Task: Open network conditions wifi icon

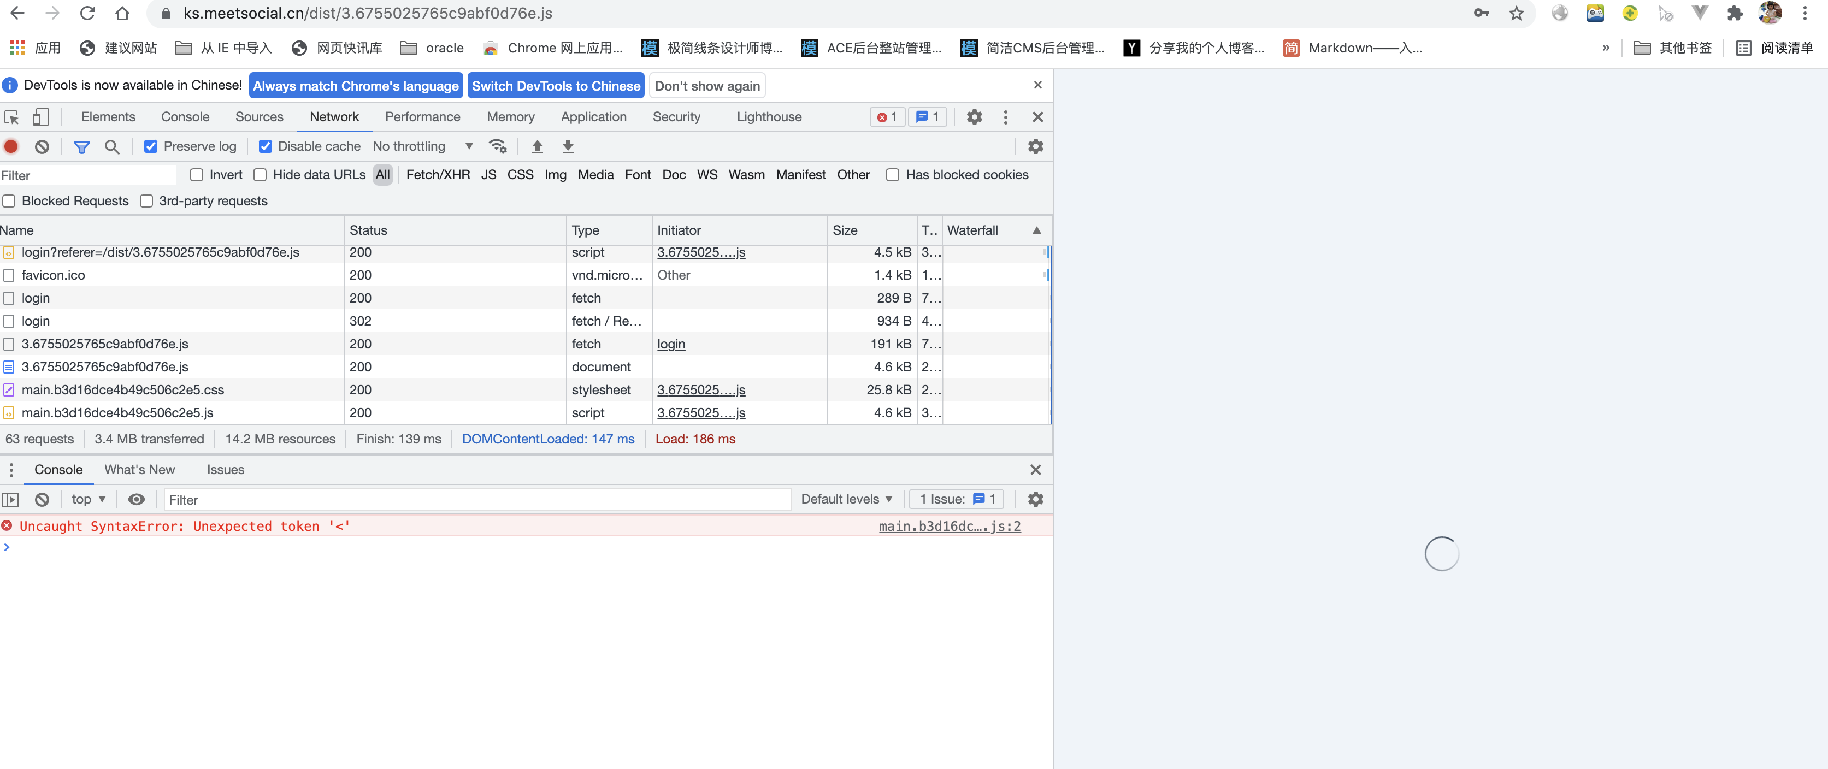Action: (x=498, y=147)
